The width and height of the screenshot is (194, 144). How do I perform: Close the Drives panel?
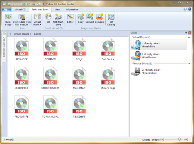(190, 33)
